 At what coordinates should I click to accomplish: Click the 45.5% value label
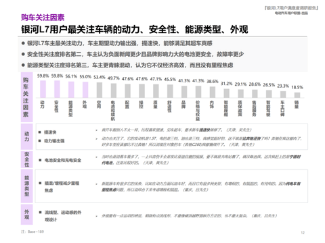coord(170,80)
